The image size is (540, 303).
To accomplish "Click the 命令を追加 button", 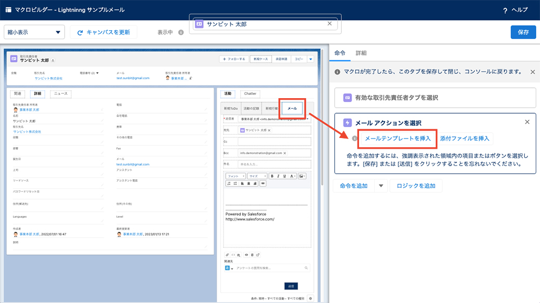I will (x=354, y=185).
